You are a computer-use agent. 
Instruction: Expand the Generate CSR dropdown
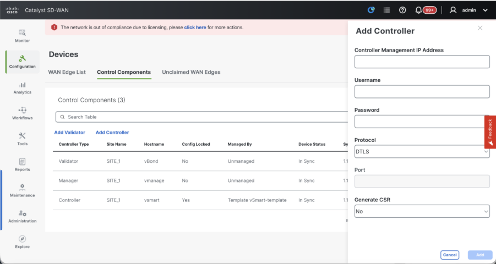[422, 211]
